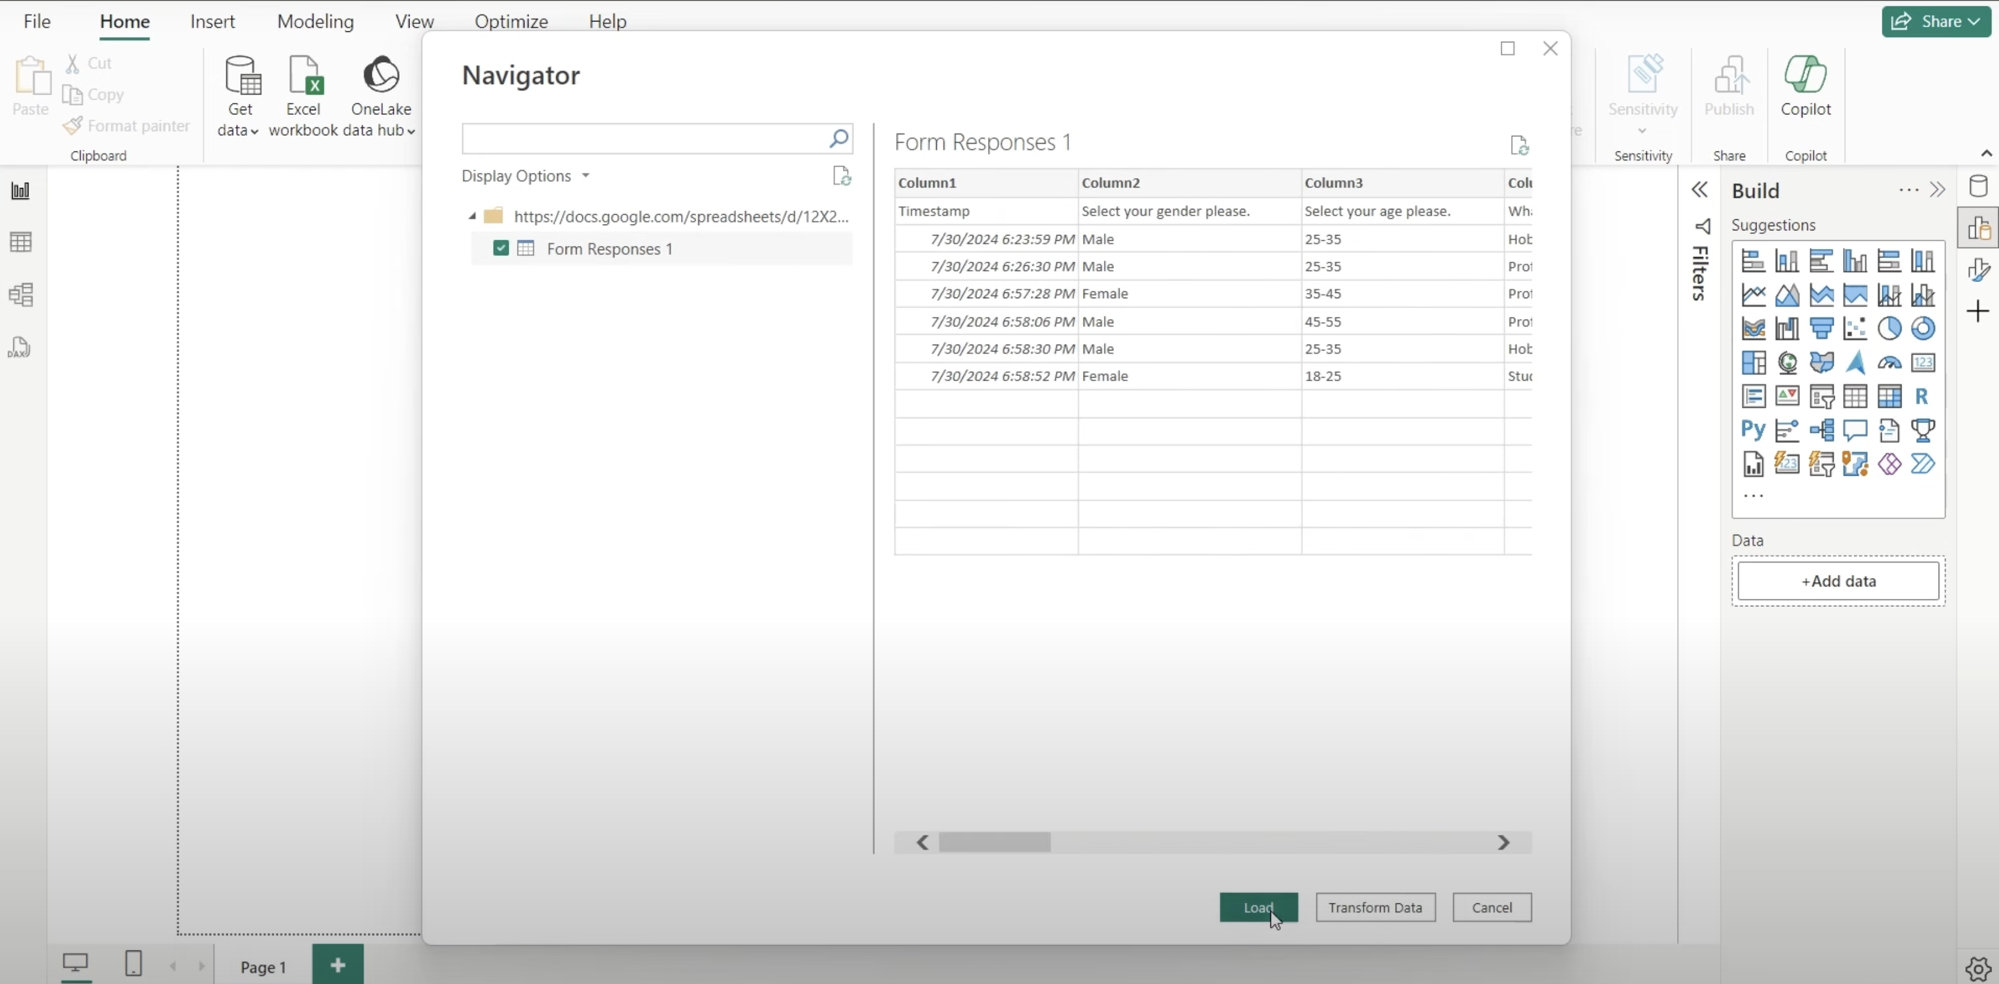Toggle the Form Responses 1 checkbox

pyautogui.click(x=501, y=248)
